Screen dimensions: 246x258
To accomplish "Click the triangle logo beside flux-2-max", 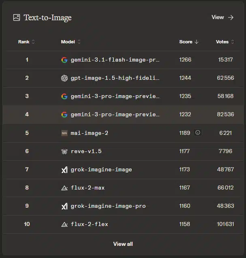I will pyautogui.click(x=64, y=188).
